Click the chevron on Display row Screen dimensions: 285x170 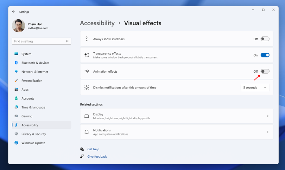(268, 116)
